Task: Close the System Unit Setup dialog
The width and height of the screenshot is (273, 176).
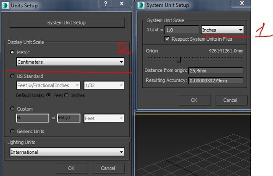Action: point(242,3)
